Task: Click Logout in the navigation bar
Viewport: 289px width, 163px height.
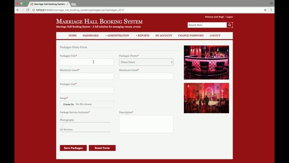Action: pos(215,35)
